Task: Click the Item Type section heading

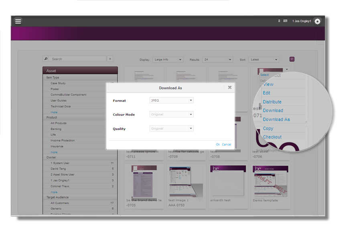Action: tap(53, 78)
